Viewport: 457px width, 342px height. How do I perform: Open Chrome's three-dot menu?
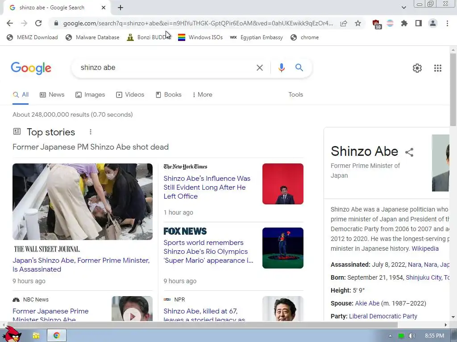click(x=447, y=23)
